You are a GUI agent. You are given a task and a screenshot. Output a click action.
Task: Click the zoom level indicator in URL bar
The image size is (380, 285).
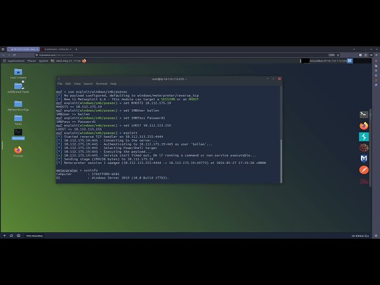[331, 55]
